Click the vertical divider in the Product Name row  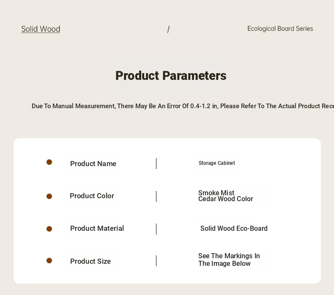point(156,164)
